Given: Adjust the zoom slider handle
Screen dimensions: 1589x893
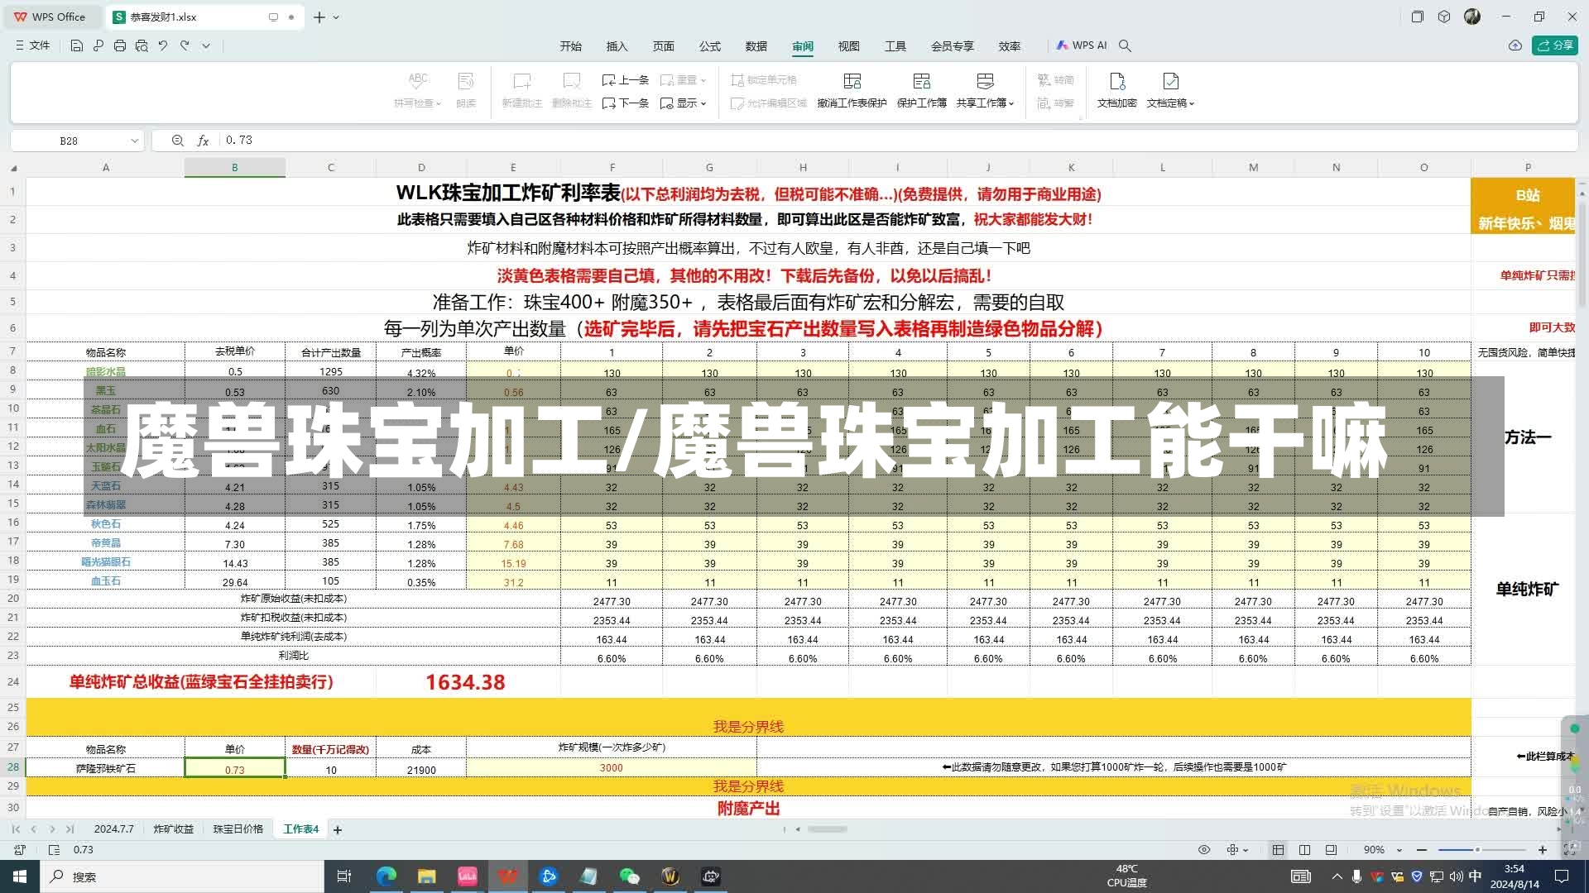Looking at the screenshot, I should pos(1477,849).
